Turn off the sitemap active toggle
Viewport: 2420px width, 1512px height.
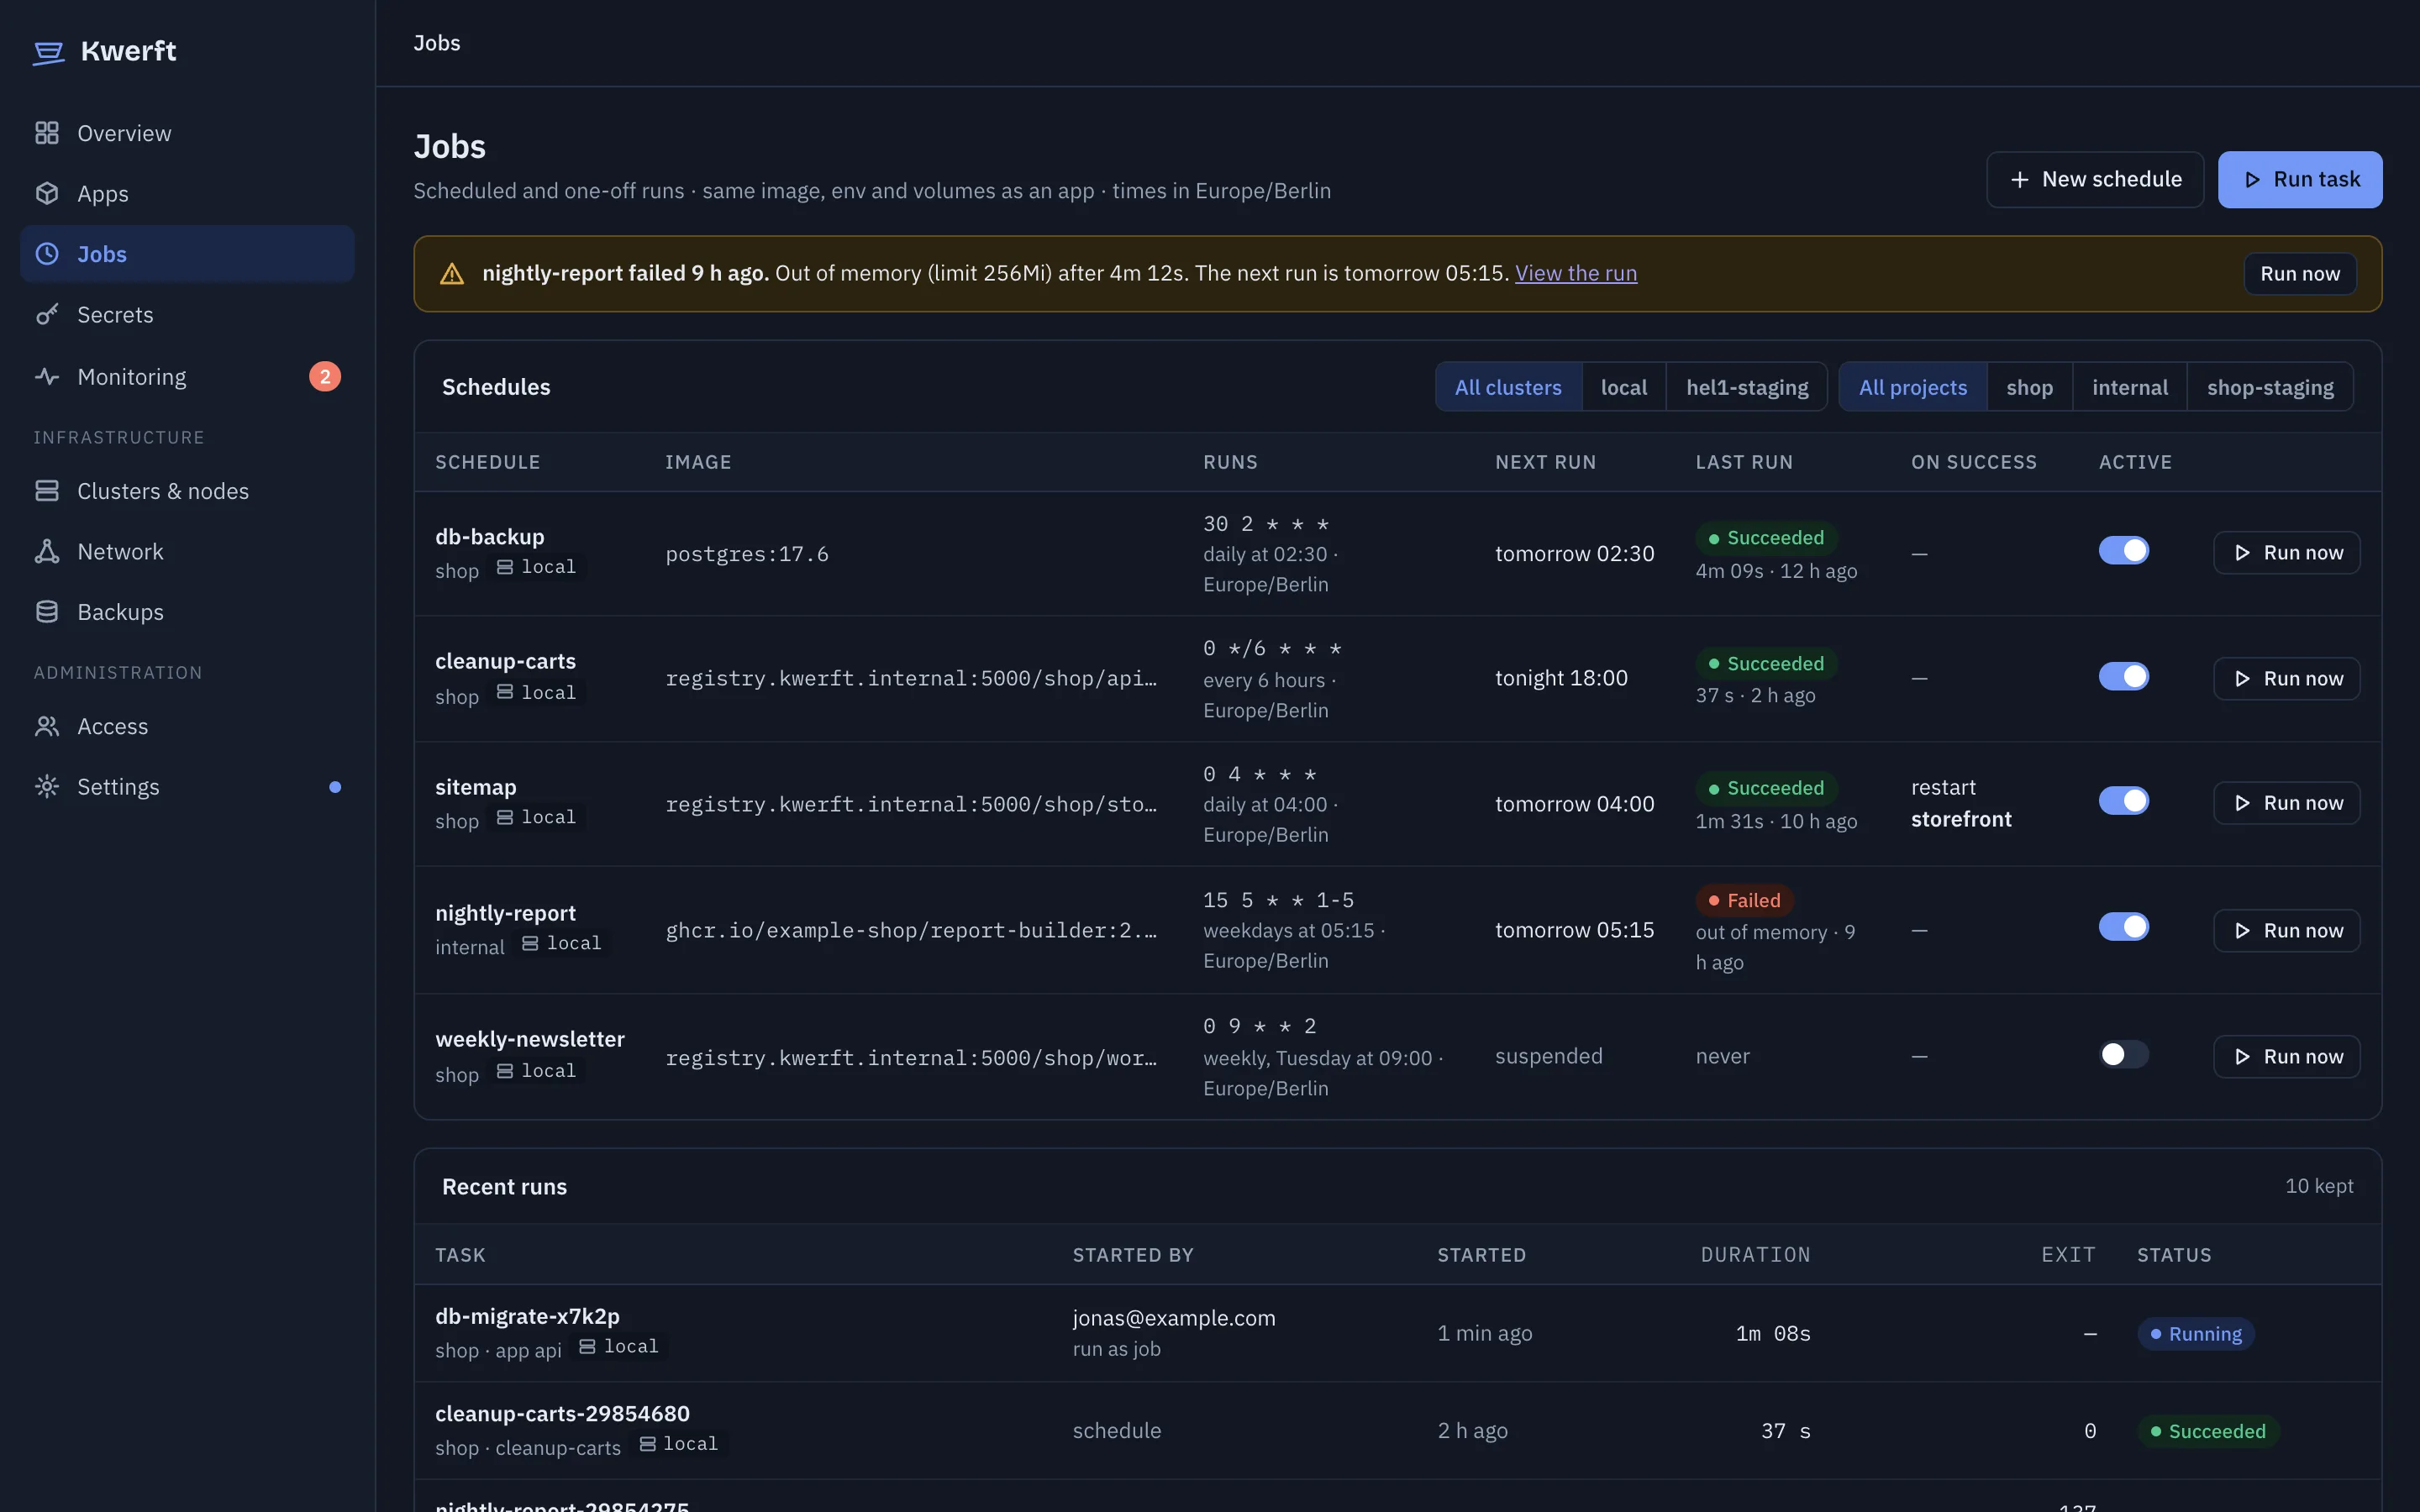[x=2123, y=800]
